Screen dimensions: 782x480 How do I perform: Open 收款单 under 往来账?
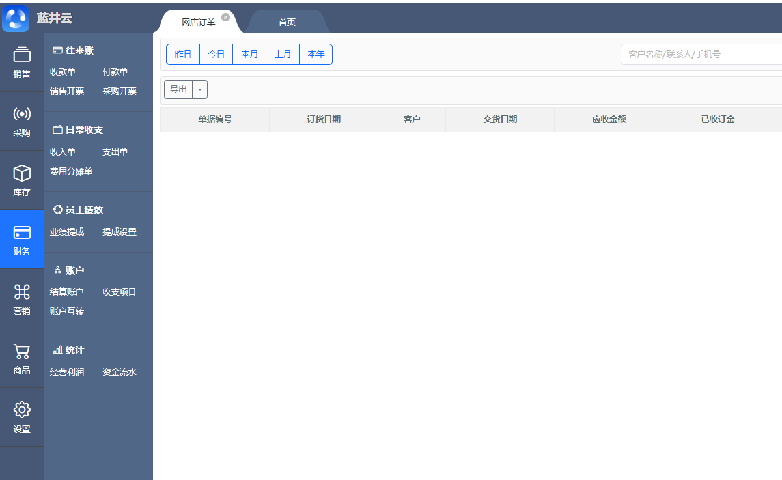click(63, 72)
